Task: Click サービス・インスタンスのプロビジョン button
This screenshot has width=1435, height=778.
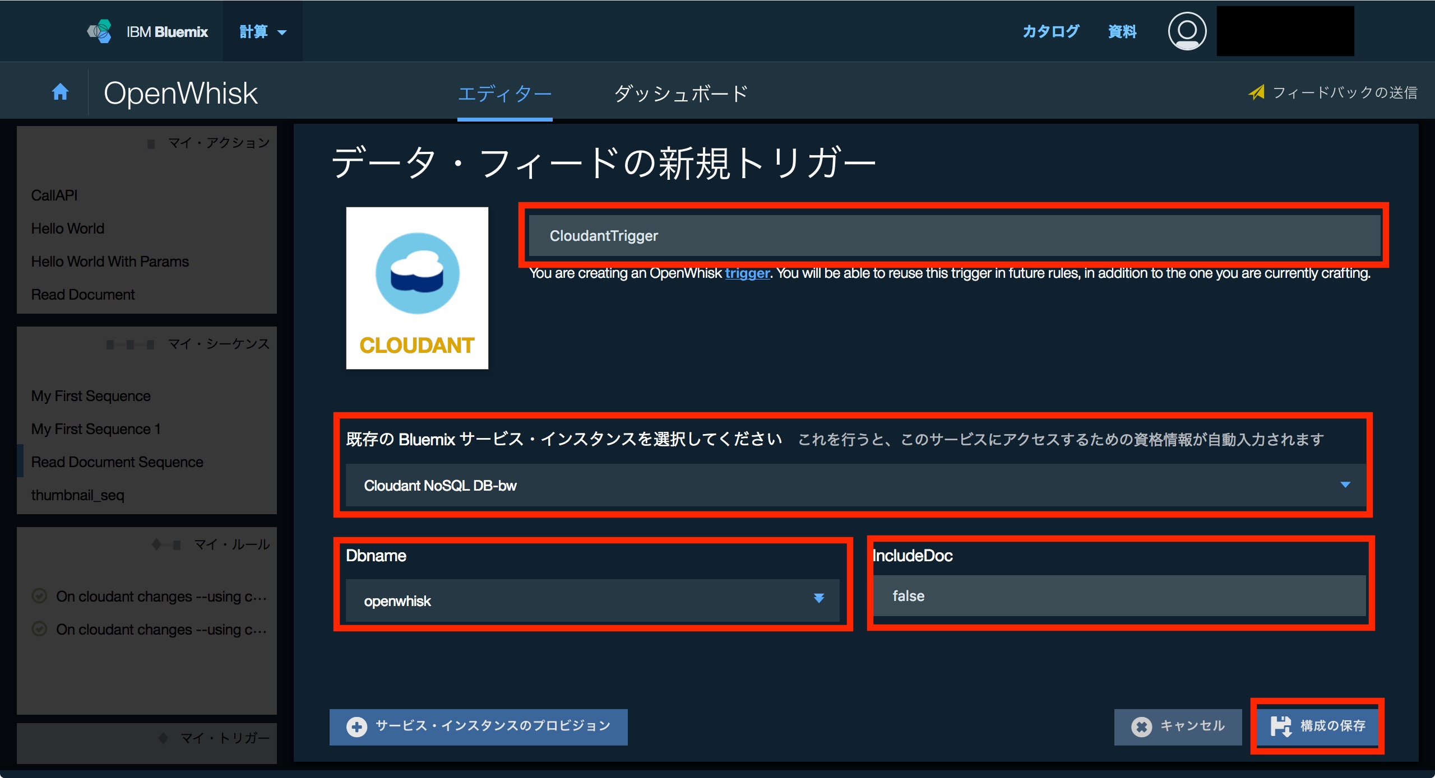Action: click(479, 726)
